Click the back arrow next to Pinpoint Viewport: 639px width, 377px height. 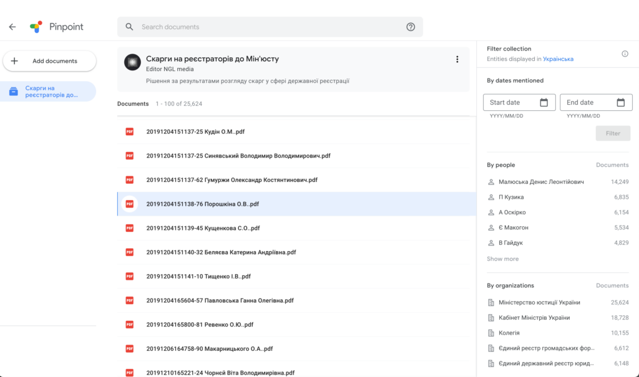12,27
